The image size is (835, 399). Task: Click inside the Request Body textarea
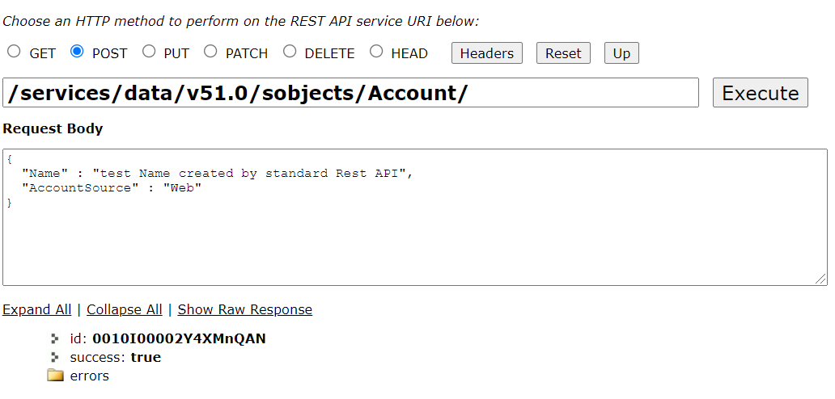click(x=415, y=217)
